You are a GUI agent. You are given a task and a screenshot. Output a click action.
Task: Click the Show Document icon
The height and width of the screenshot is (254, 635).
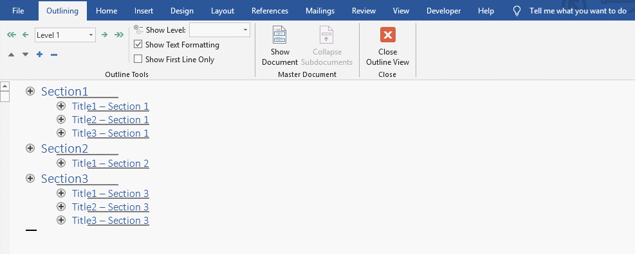pyautogui.click(x=279, y=35)
